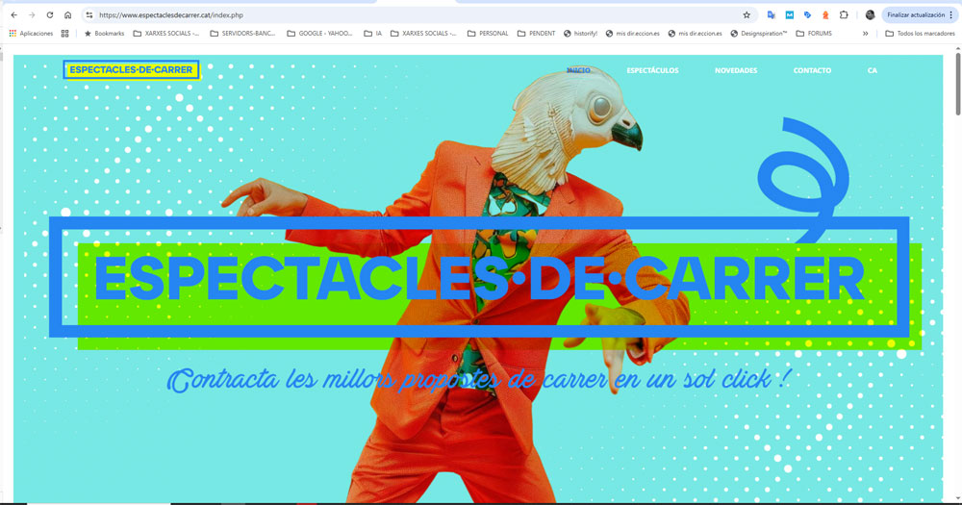Bookmark this page with the star icon
This screenshot has height=505, width=962.
click(x=747, y=15)
